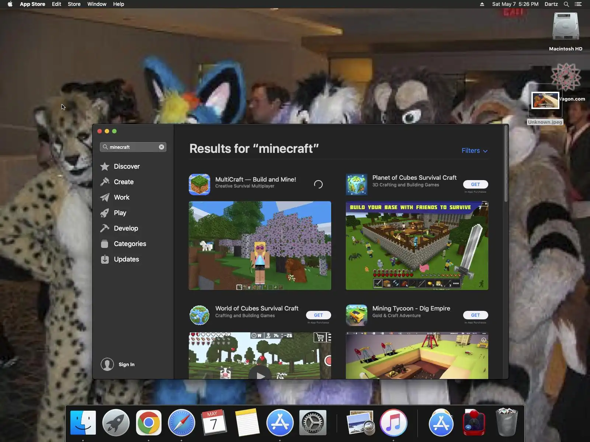Open World of Cubes Survival Craft title
The width and height of the screenshot is (590, 442).
pos(257,308)
